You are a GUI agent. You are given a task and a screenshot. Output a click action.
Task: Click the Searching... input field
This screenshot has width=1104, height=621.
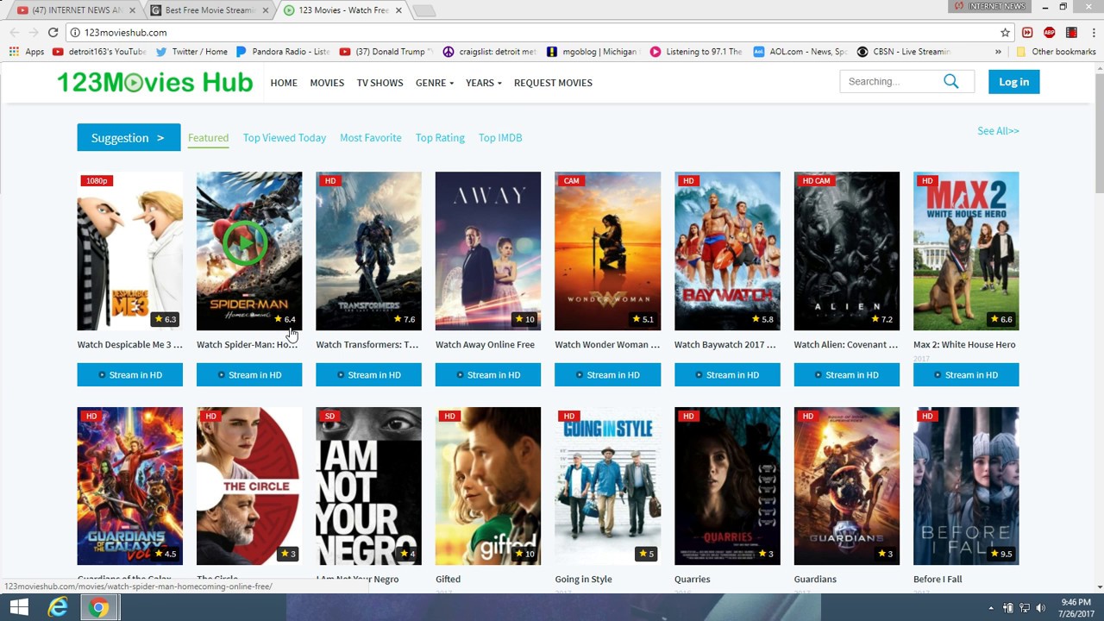coord(888,82)
